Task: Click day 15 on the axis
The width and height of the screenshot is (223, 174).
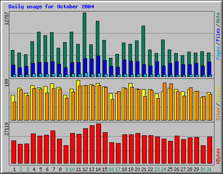Action: coord(105,169)
